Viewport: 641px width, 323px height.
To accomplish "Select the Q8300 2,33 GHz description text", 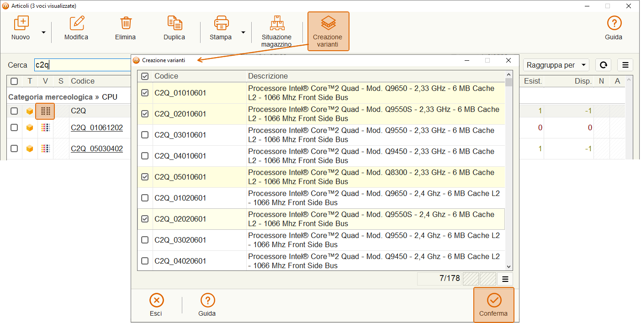I will [371, 177].
